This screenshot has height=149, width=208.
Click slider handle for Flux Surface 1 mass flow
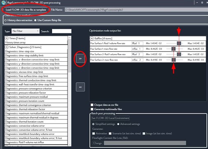point(173,49)
